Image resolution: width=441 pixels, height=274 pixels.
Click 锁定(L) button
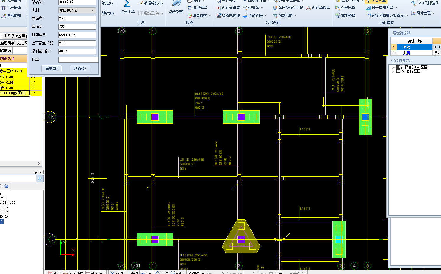point(107,3)
